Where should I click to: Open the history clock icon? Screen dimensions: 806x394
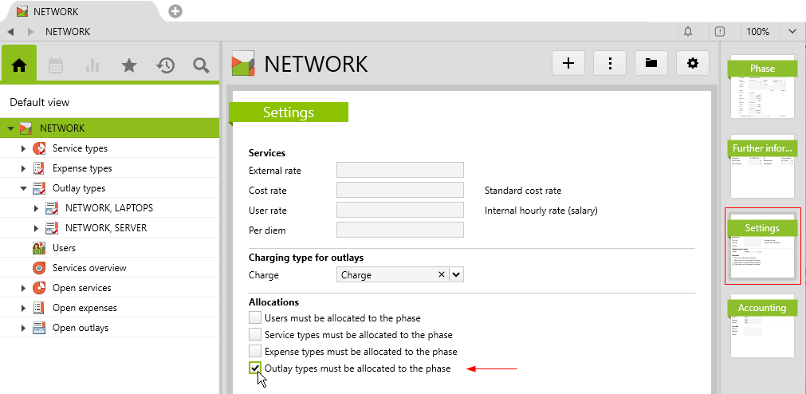click(165, 66)
